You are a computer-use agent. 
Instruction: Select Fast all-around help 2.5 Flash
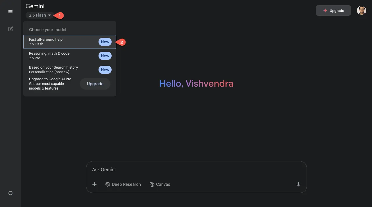(70, 42)
